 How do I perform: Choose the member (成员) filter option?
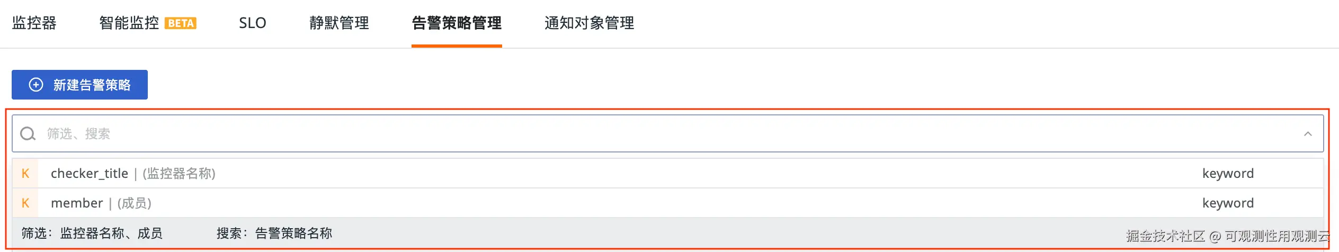point(101,203)
